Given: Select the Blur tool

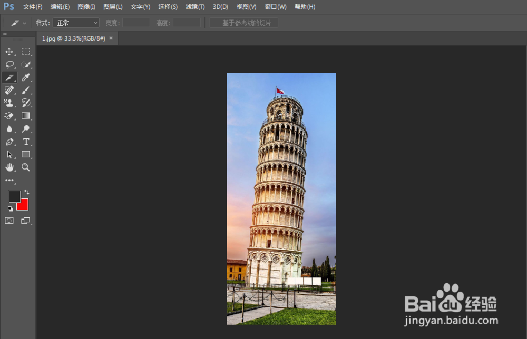Looking at the screenshot, I should click(9, 129).
